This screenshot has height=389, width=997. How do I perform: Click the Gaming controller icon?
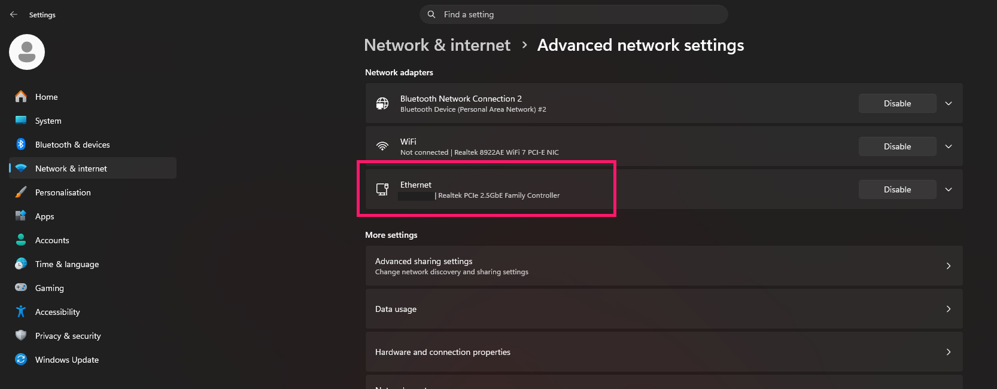[x=21, y=287]
